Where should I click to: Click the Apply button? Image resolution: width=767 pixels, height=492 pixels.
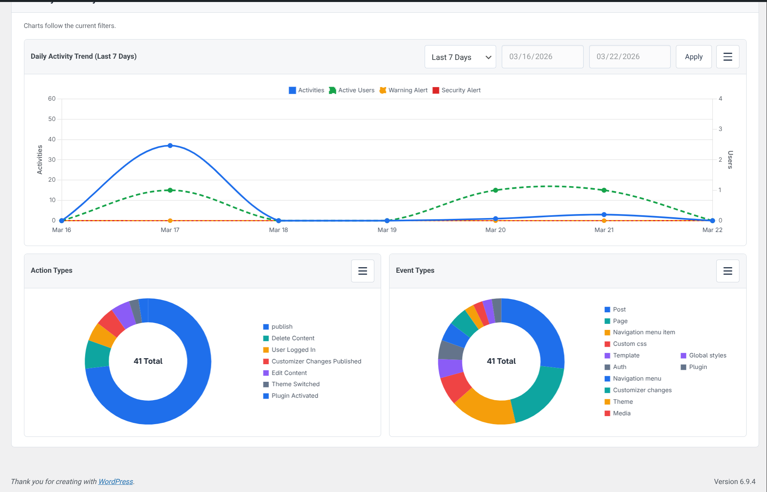(x=693, y=57)
